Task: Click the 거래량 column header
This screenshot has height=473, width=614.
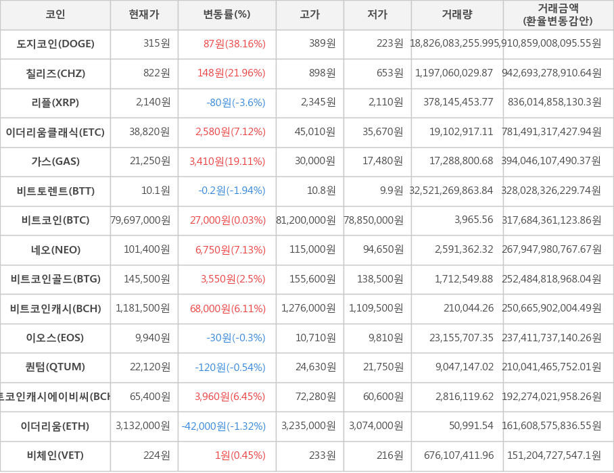Action: pos(457,14)
